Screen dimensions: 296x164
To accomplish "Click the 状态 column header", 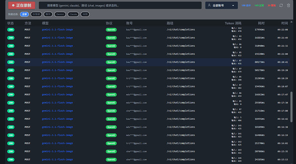I will 10,23.
